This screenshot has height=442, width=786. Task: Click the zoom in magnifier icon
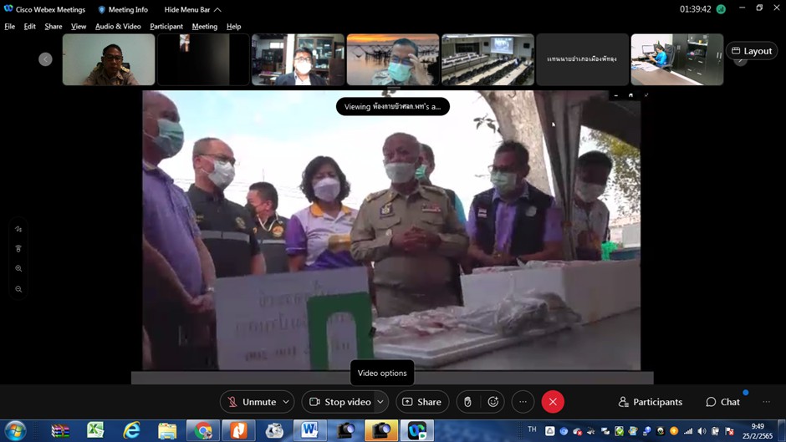pyautogui.click(x=18, y=269)
